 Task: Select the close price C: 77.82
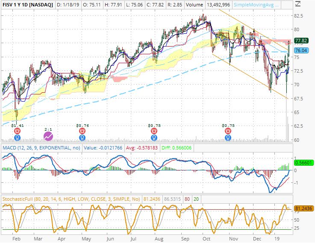tap(155, 5)
